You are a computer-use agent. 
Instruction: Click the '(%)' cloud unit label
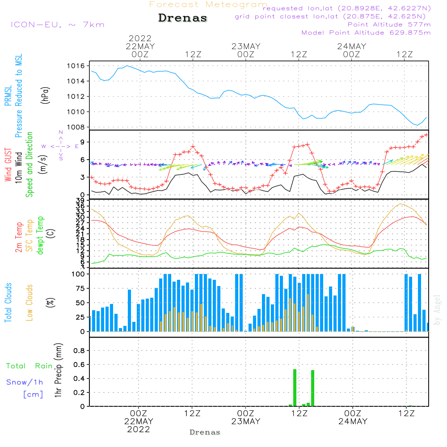pyautogui.click(x=50, y=303)
